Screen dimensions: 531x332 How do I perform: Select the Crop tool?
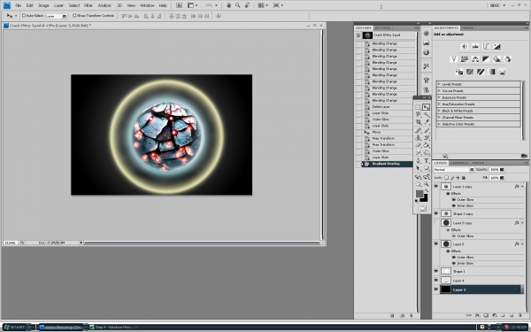[419, 121]
